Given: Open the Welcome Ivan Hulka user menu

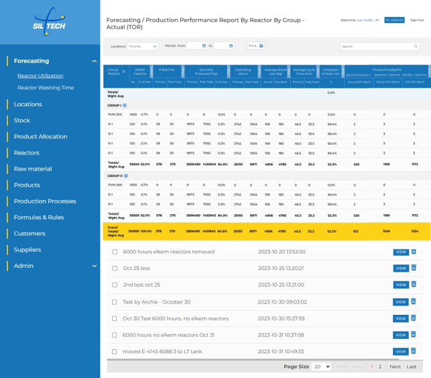Looking at the screenshot, I should [x=359, y=20].
